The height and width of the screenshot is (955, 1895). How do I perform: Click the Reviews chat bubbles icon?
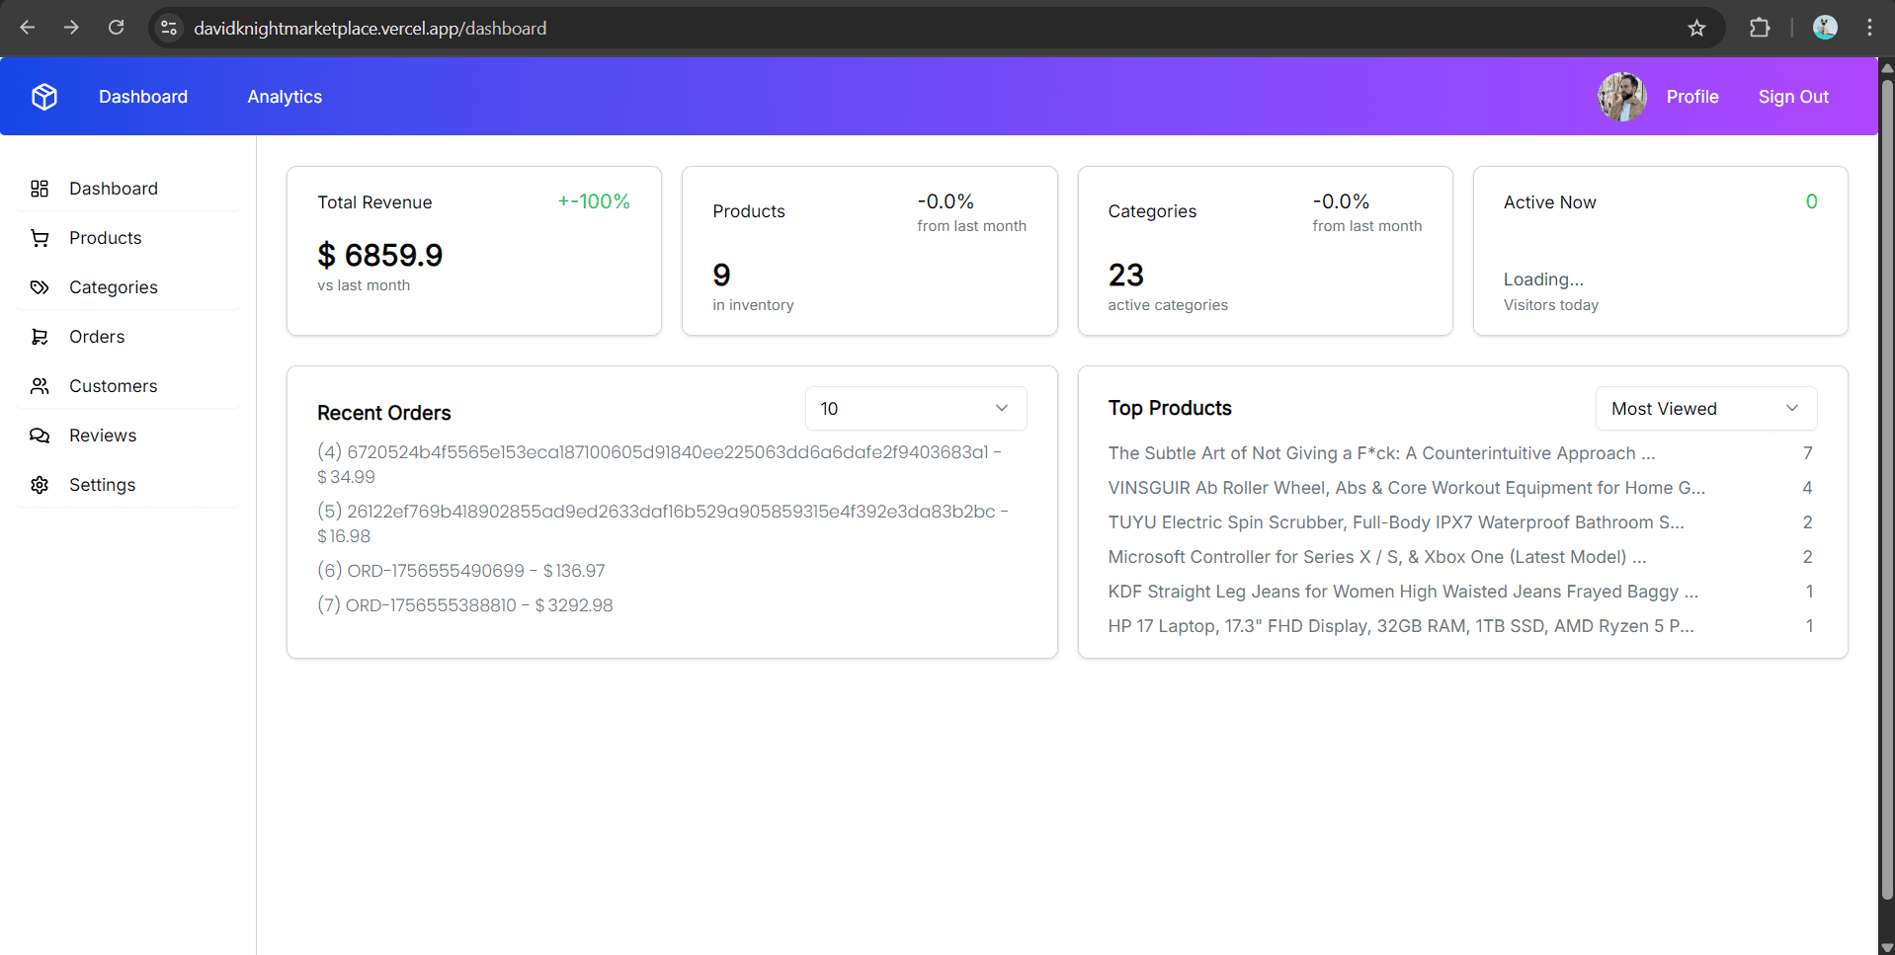click(x=40, y=436)
